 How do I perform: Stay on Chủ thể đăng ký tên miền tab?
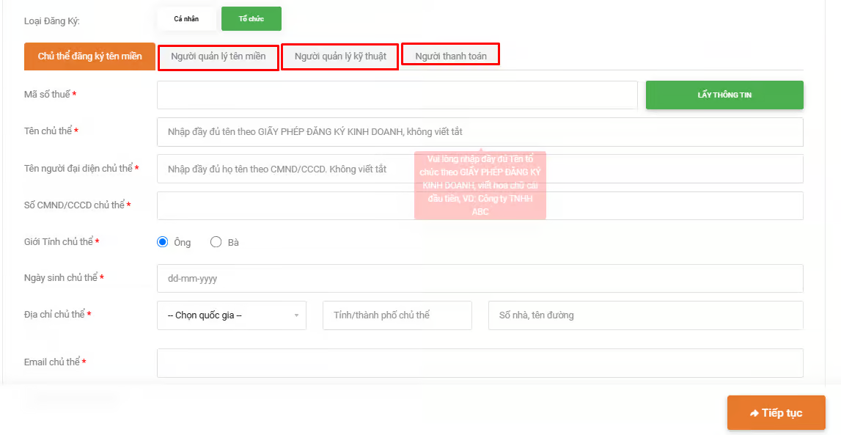coord(89,56)
